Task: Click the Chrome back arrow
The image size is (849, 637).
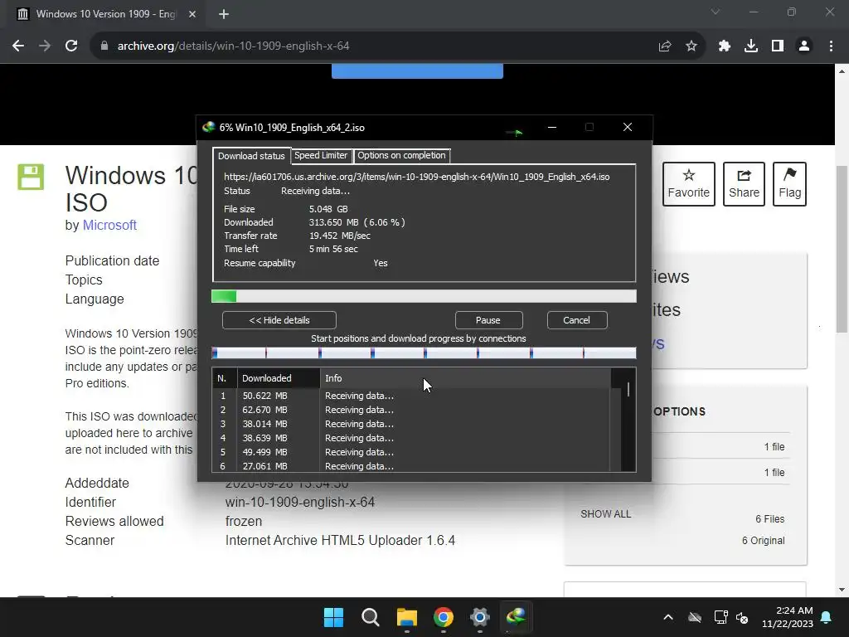Action: click(18, 46)
